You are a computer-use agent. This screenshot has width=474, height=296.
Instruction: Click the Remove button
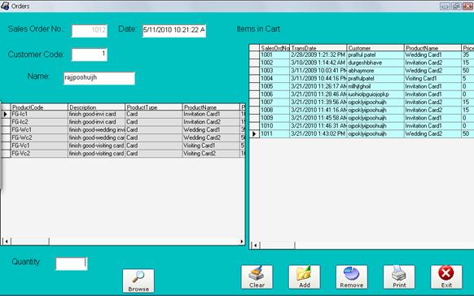click(x=352, y=277)
